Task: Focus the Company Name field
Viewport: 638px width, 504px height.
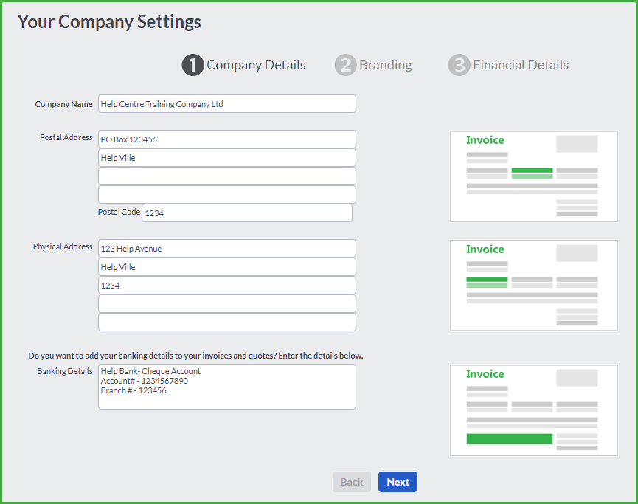Action: pyautogui.click(x=227, y=104)
